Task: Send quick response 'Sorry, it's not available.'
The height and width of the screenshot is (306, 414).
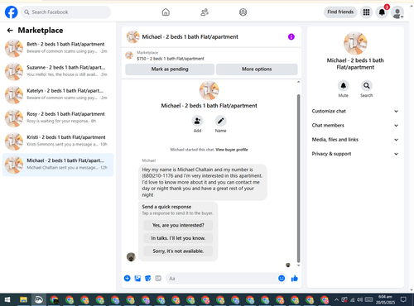Action: point(178,251)
